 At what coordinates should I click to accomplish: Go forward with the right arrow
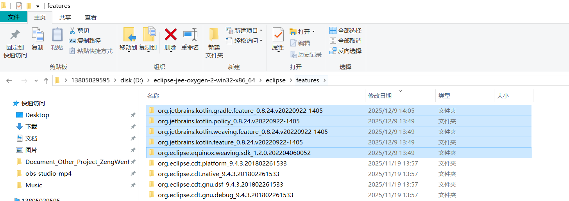[24, 80]
